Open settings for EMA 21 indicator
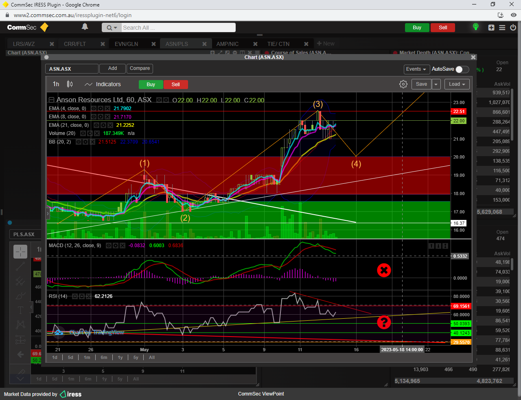521x400 pixels. coord(103,125)
